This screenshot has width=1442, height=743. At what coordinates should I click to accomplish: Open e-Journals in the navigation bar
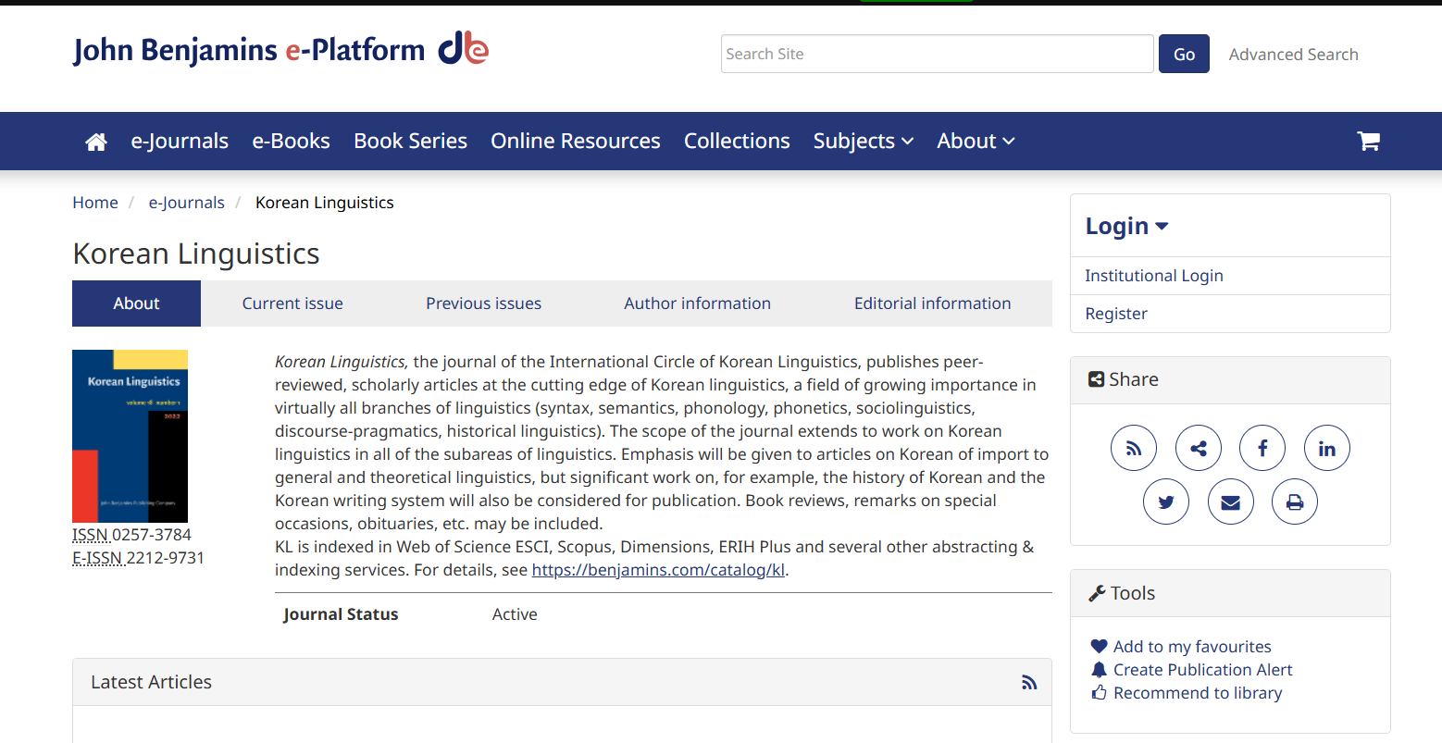click(x=180, y=142)
